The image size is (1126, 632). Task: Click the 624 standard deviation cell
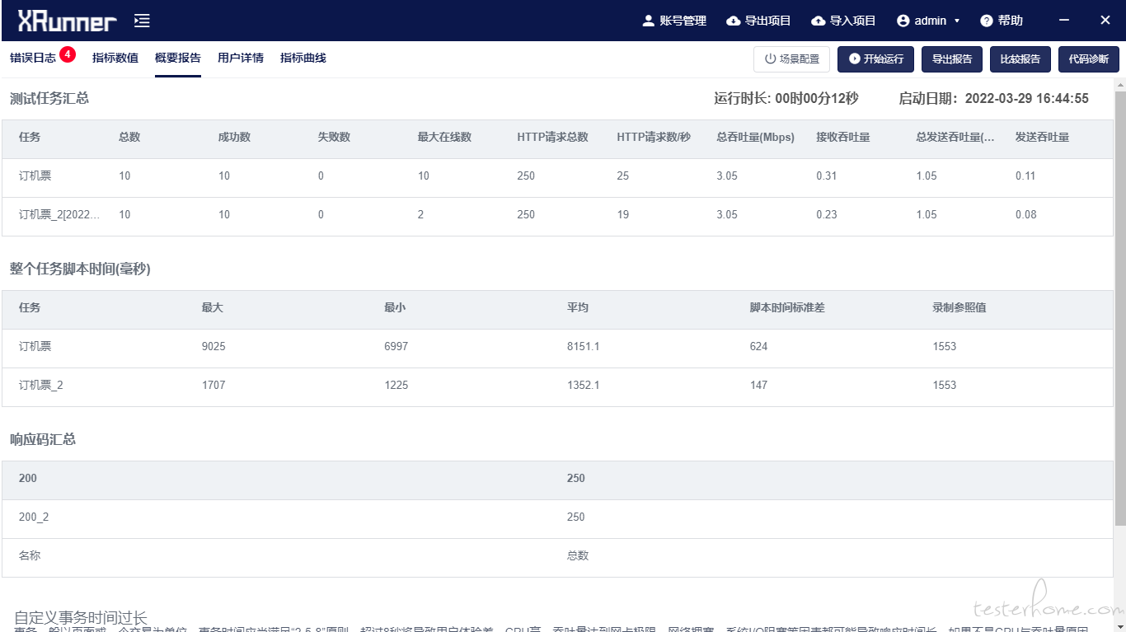759,346
